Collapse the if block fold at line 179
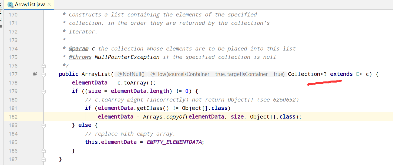 pos(43,91)
